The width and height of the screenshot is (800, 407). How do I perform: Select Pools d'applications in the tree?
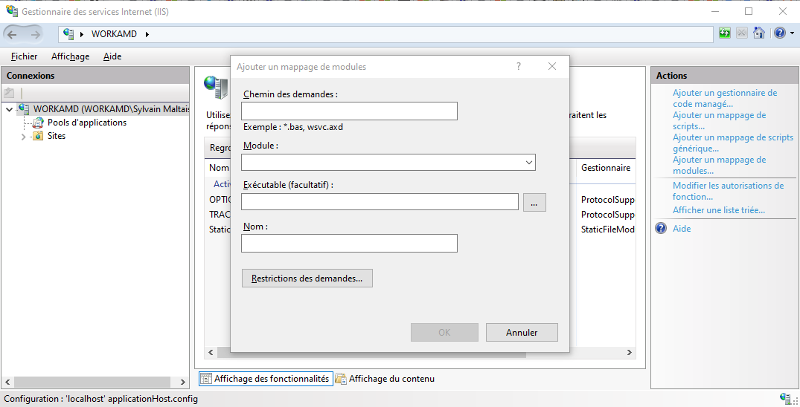coord(87,123)
